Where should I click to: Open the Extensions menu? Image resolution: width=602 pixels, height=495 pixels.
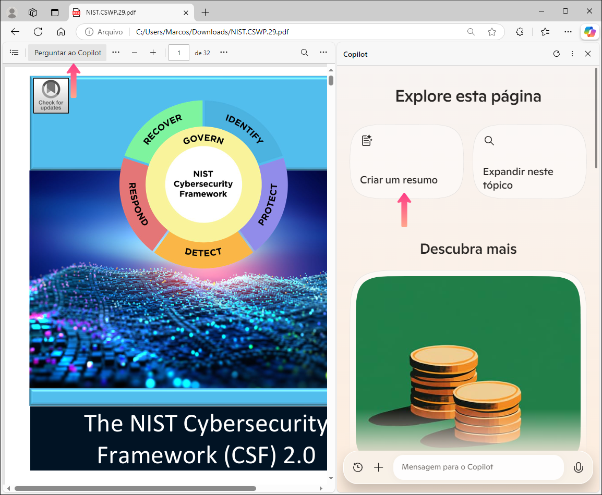coord(520,32)
